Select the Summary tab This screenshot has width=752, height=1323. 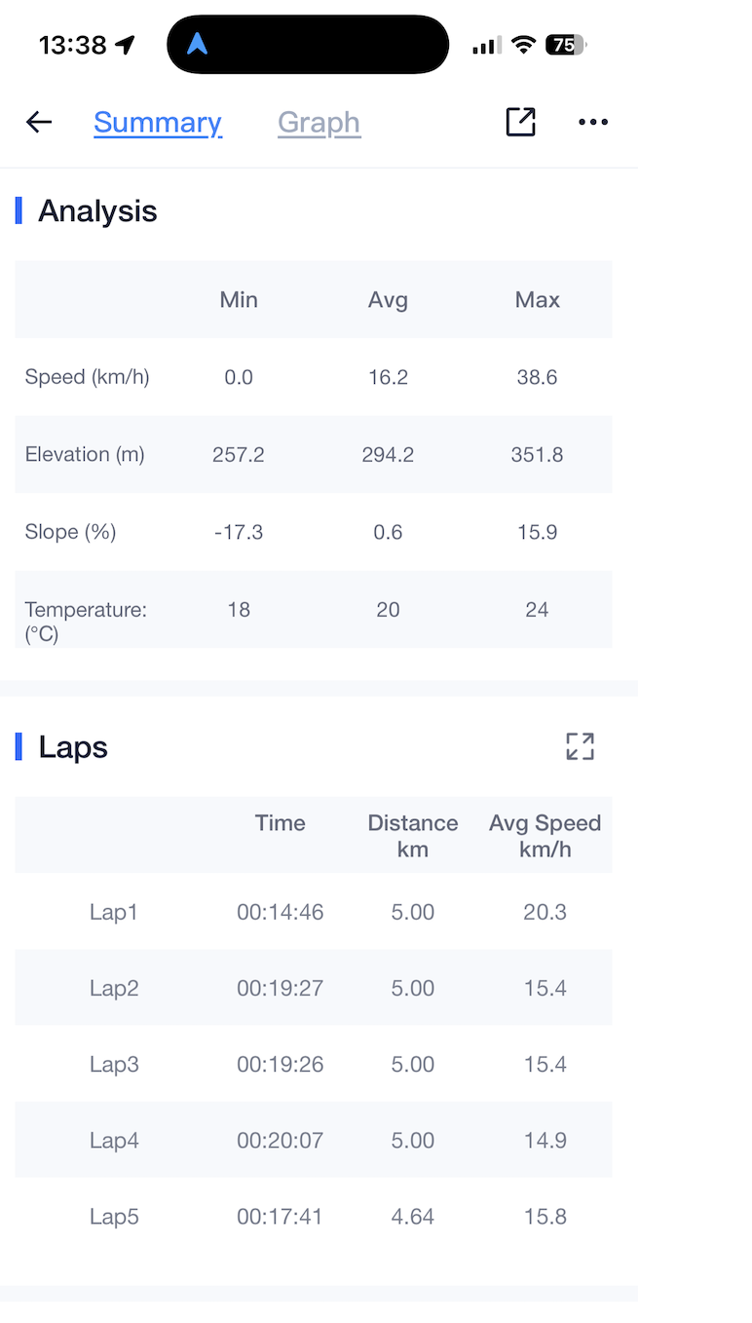pos(158,123)
